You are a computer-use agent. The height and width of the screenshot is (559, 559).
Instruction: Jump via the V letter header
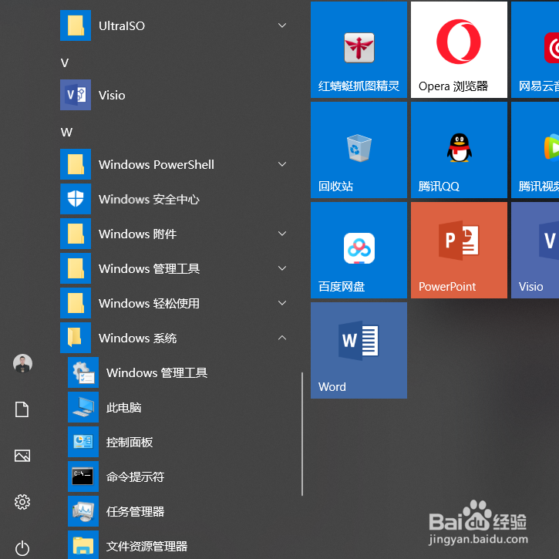point(65,62)
